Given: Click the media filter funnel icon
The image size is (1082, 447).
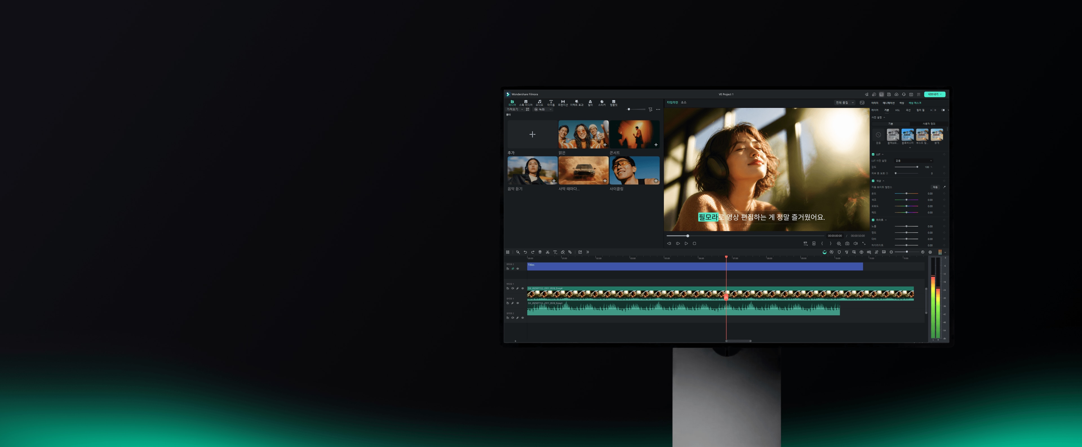Looking at the screenshot, I should (650, 109).
